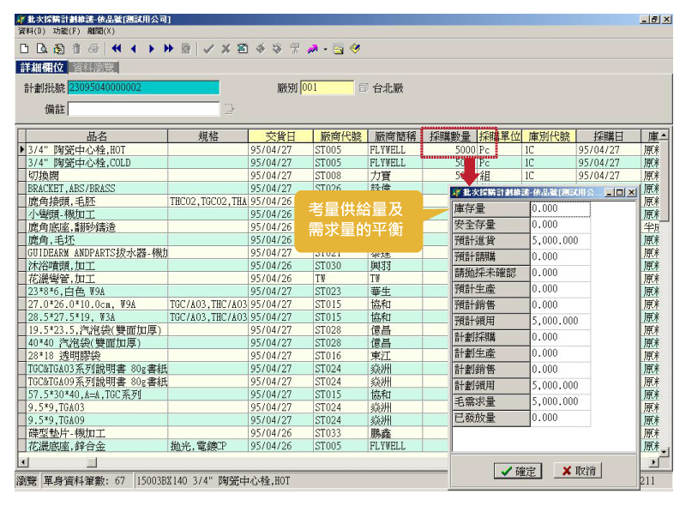Screen dimensions: 686x506
Task: Switch to the 資料瀏覽 tab
Action: coord(94,67)
